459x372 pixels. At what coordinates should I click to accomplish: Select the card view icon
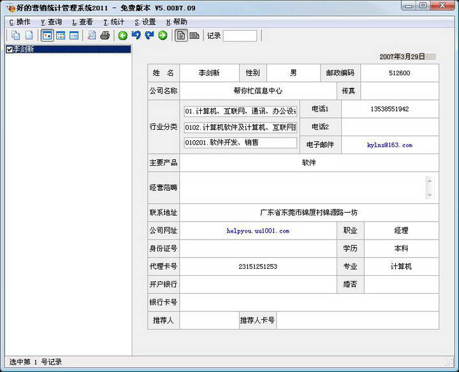click(47, 36)
